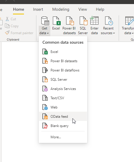The width and height of the screenshot is (134, 162).
Task: Expand the Transform data dropdown arrow
Action: pos(133,33)
